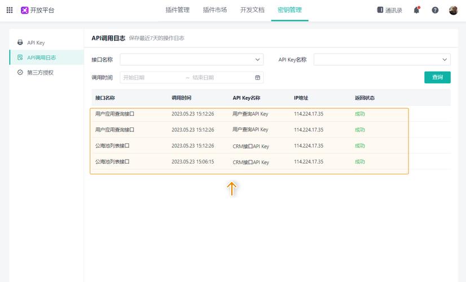The image size is (466, 282).
Task: Select the 密钥管理 tab
Action: 289,10
